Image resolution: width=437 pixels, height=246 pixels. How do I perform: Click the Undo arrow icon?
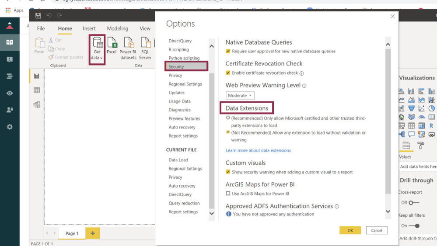click(49, 16)
